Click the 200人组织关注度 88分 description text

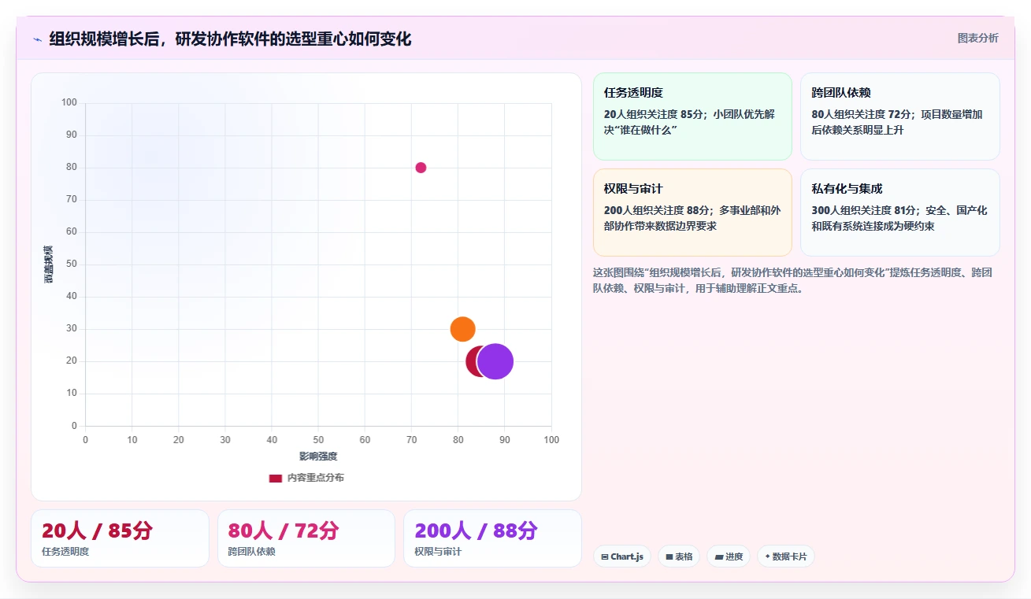692,218
